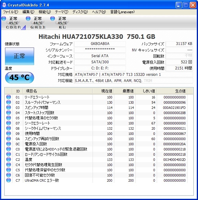The image size is (198, 200).
Task: Click the interface field Serial ATA
Action: [x=100, y=56]
